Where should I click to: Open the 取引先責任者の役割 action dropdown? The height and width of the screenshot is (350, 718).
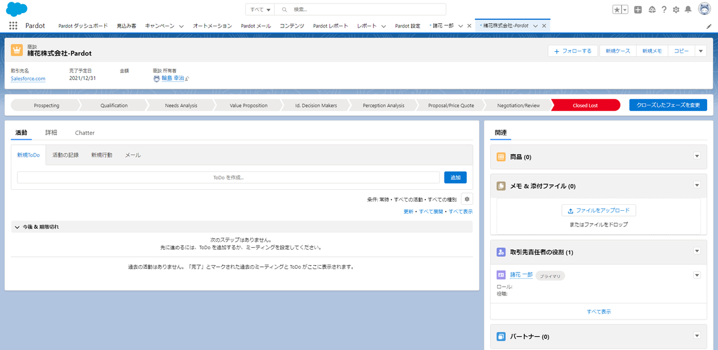696,251
